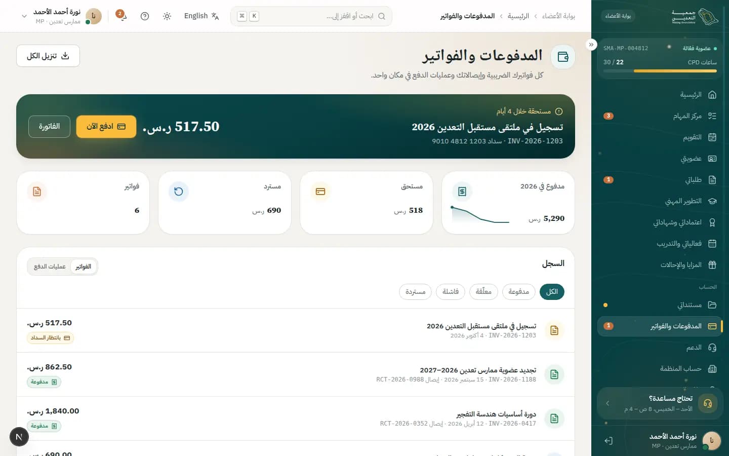Click الفاتورة invoice button in banner
729x456 pixels.
point(49,127)
